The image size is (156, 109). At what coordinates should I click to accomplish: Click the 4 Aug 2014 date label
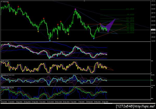(x=19, y=102)
